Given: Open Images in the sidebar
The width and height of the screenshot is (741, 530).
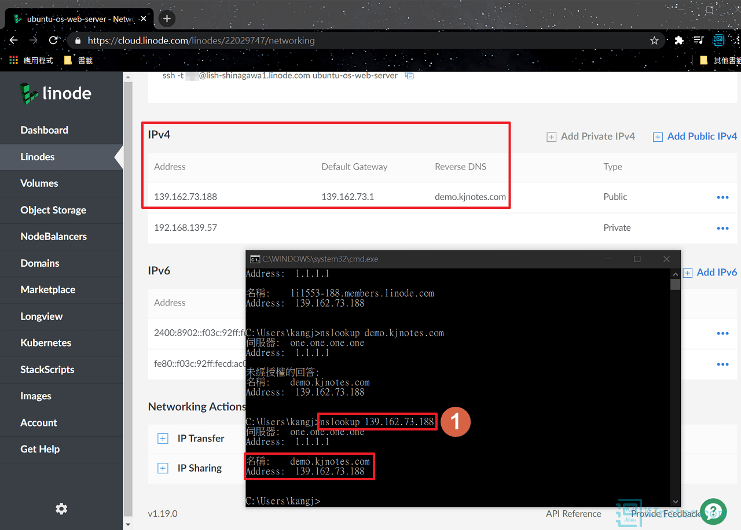Looking at the screenshot, I should pyautogui.click(x=36, y=396).
